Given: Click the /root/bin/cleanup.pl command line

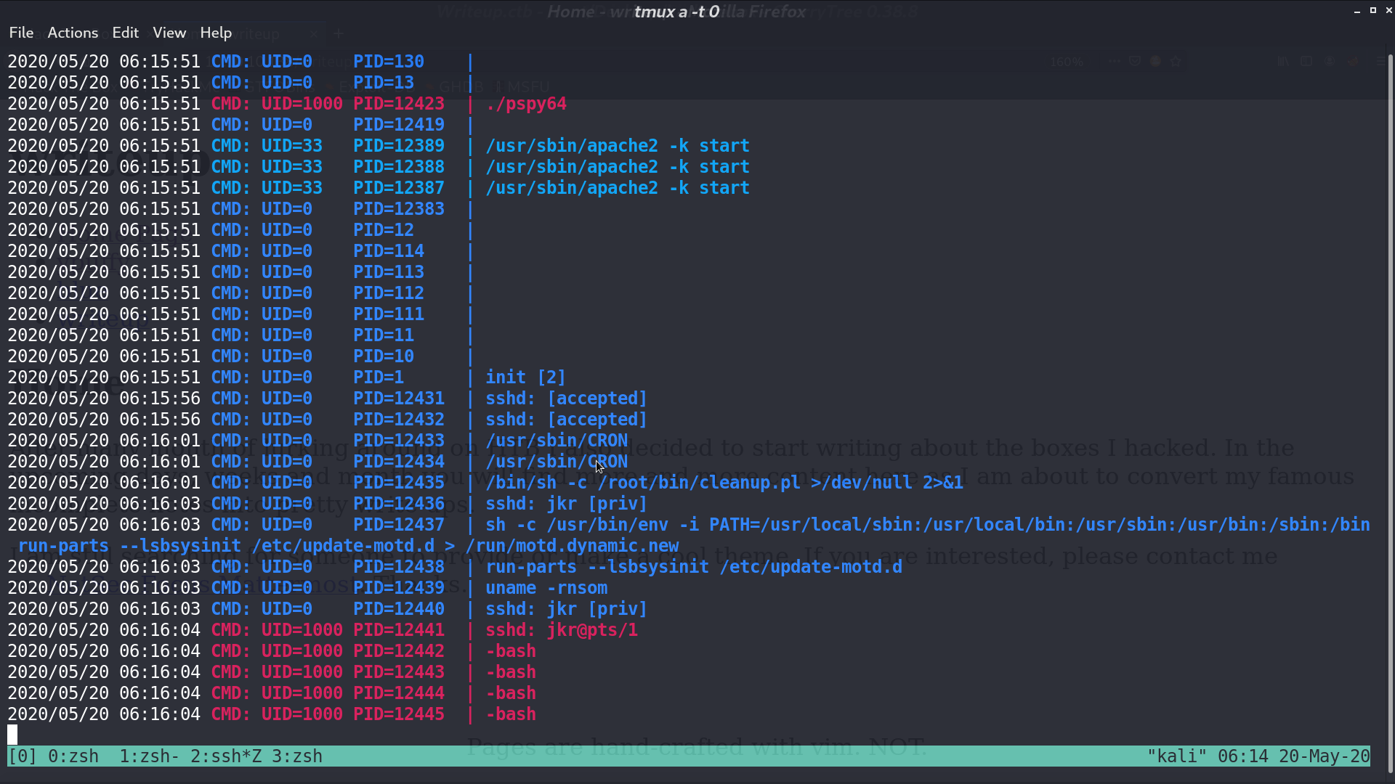Looking at the screenshot, I should 724,483.
